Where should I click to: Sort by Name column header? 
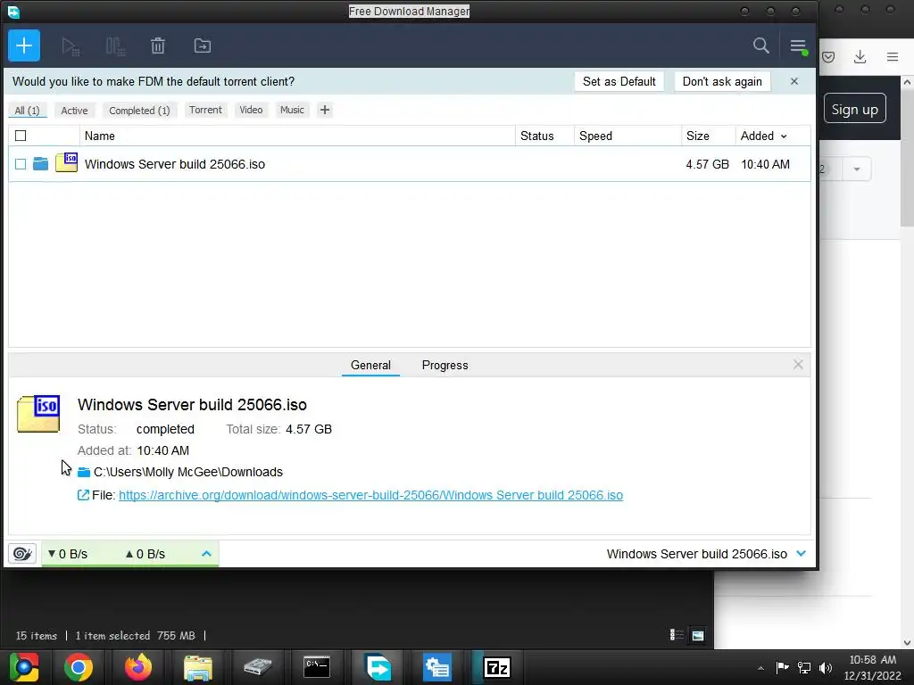[297, 136]
